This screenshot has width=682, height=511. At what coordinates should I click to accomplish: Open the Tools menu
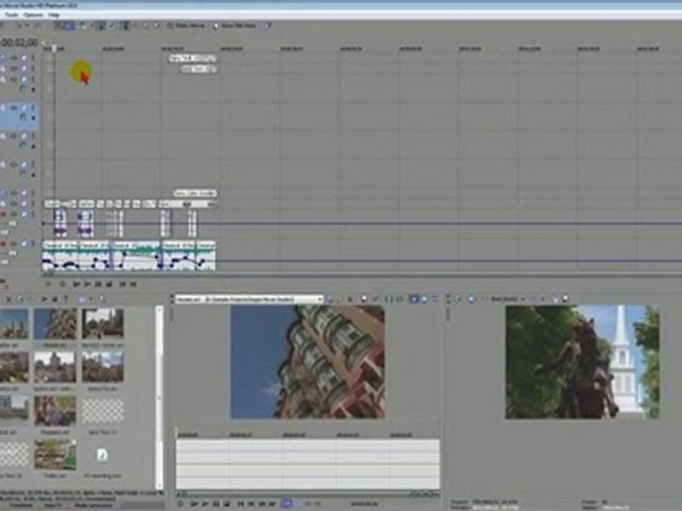(x=11, y=15)
